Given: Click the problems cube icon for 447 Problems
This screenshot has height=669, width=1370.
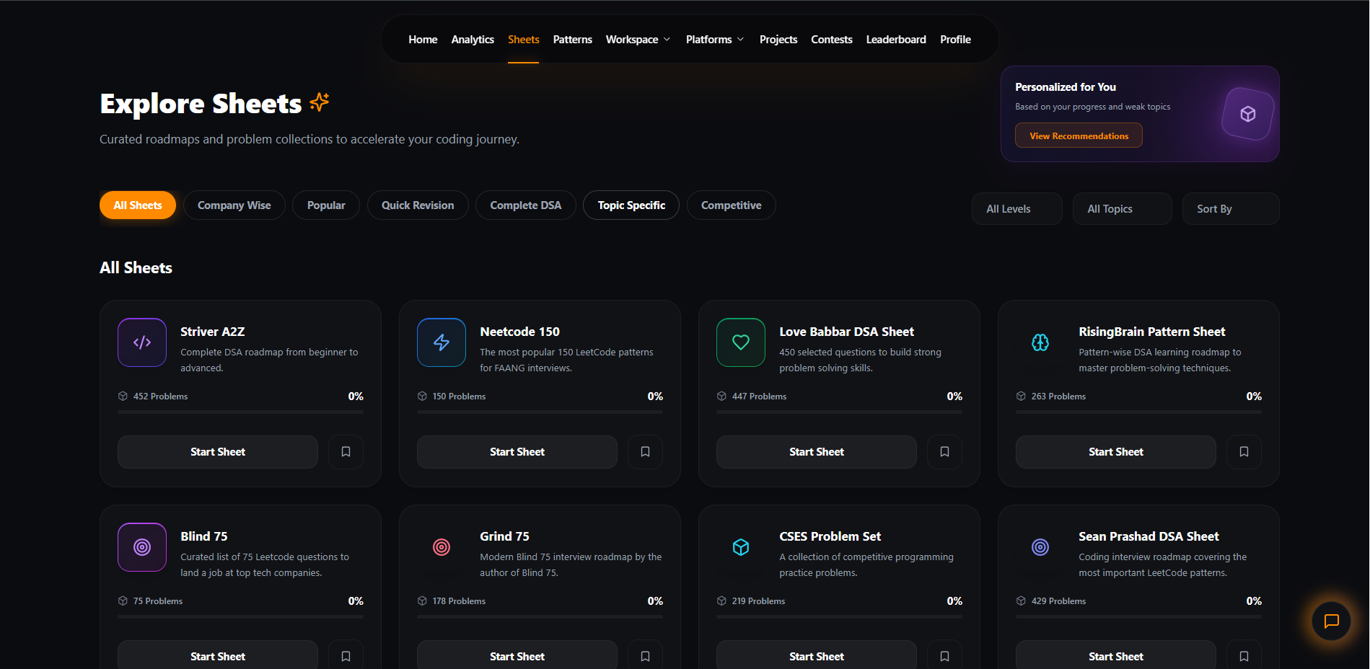Looking at the screenshot, I should [721, 396].
